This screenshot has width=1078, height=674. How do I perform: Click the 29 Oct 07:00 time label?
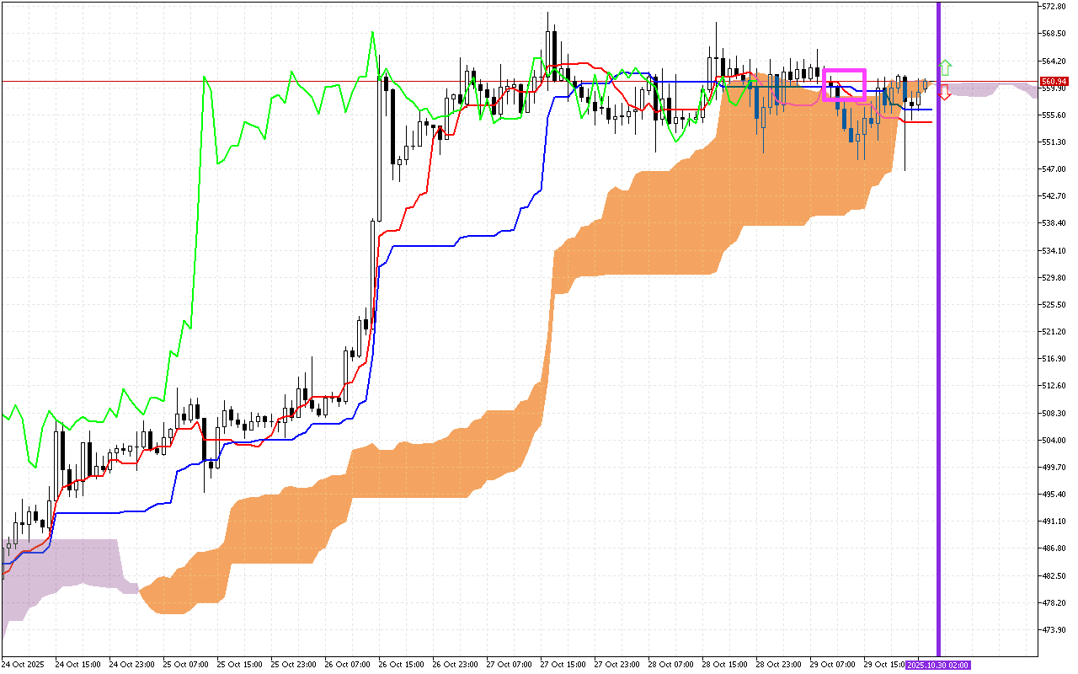click(x=831, y=665)
